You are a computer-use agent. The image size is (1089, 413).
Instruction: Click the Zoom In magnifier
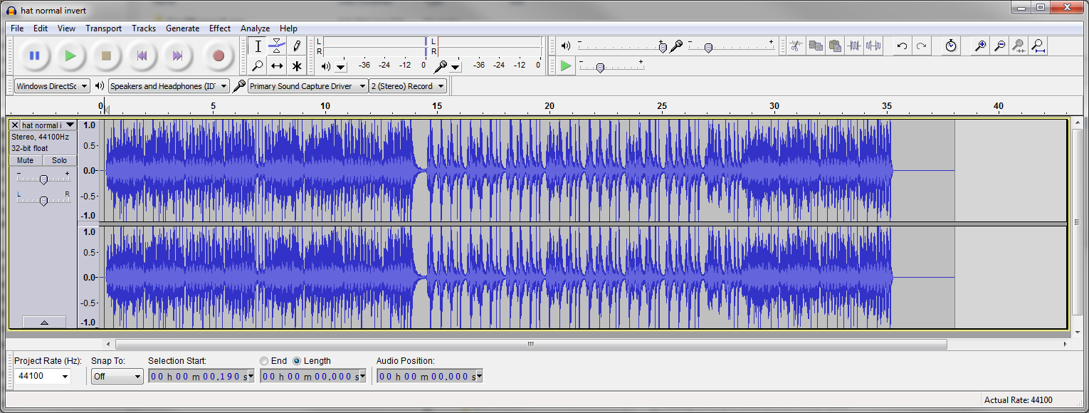980,46
